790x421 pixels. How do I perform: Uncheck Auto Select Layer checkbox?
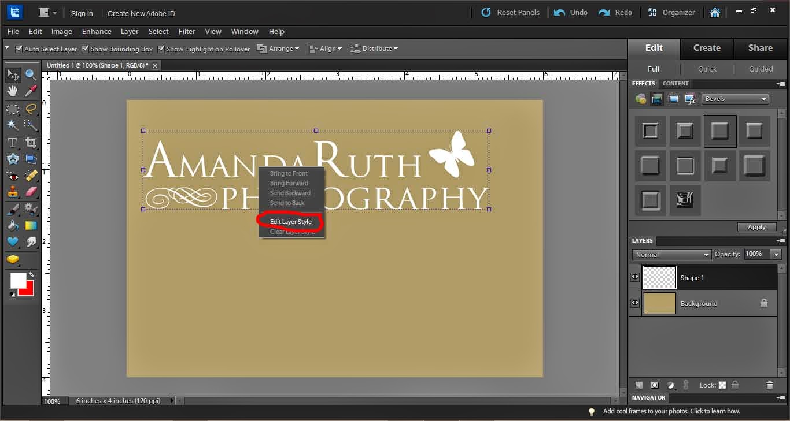click(x=19, y=49)
